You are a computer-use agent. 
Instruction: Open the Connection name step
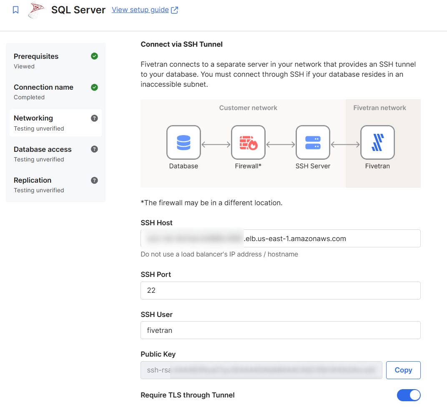pos(55,92)
